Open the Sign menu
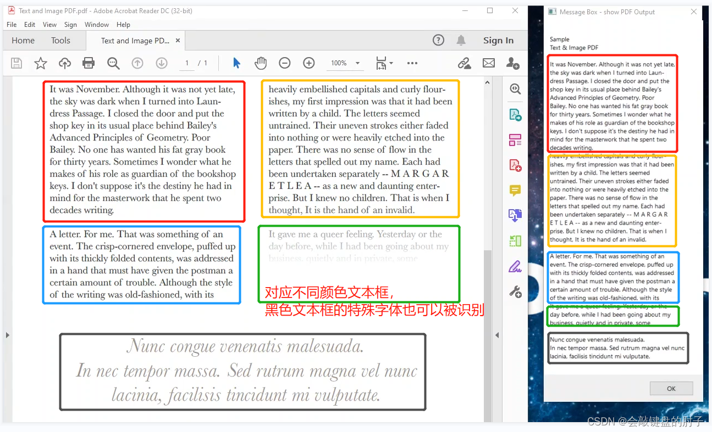The width and height of the screenshot is (712, 432). 70,25
